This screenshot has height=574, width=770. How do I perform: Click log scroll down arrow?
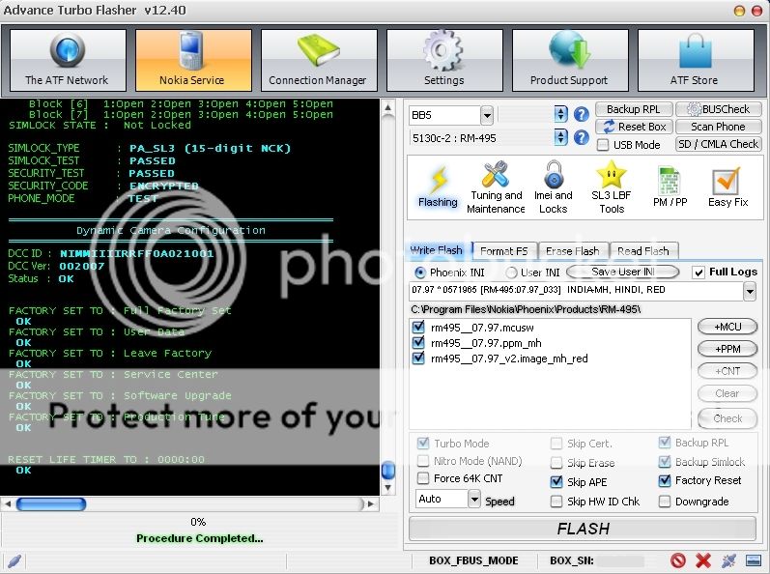point(388,488)
